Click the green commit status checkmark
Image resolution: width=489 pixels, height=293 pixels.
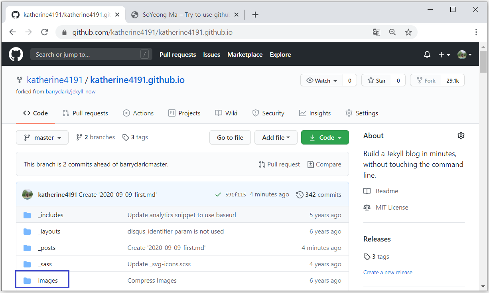pos(218,195)
